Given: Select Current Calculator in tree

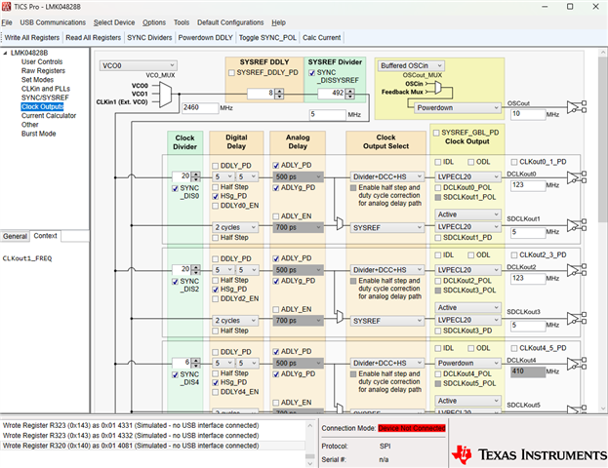Looking at the screenshot, I should (x=49, y=116).
